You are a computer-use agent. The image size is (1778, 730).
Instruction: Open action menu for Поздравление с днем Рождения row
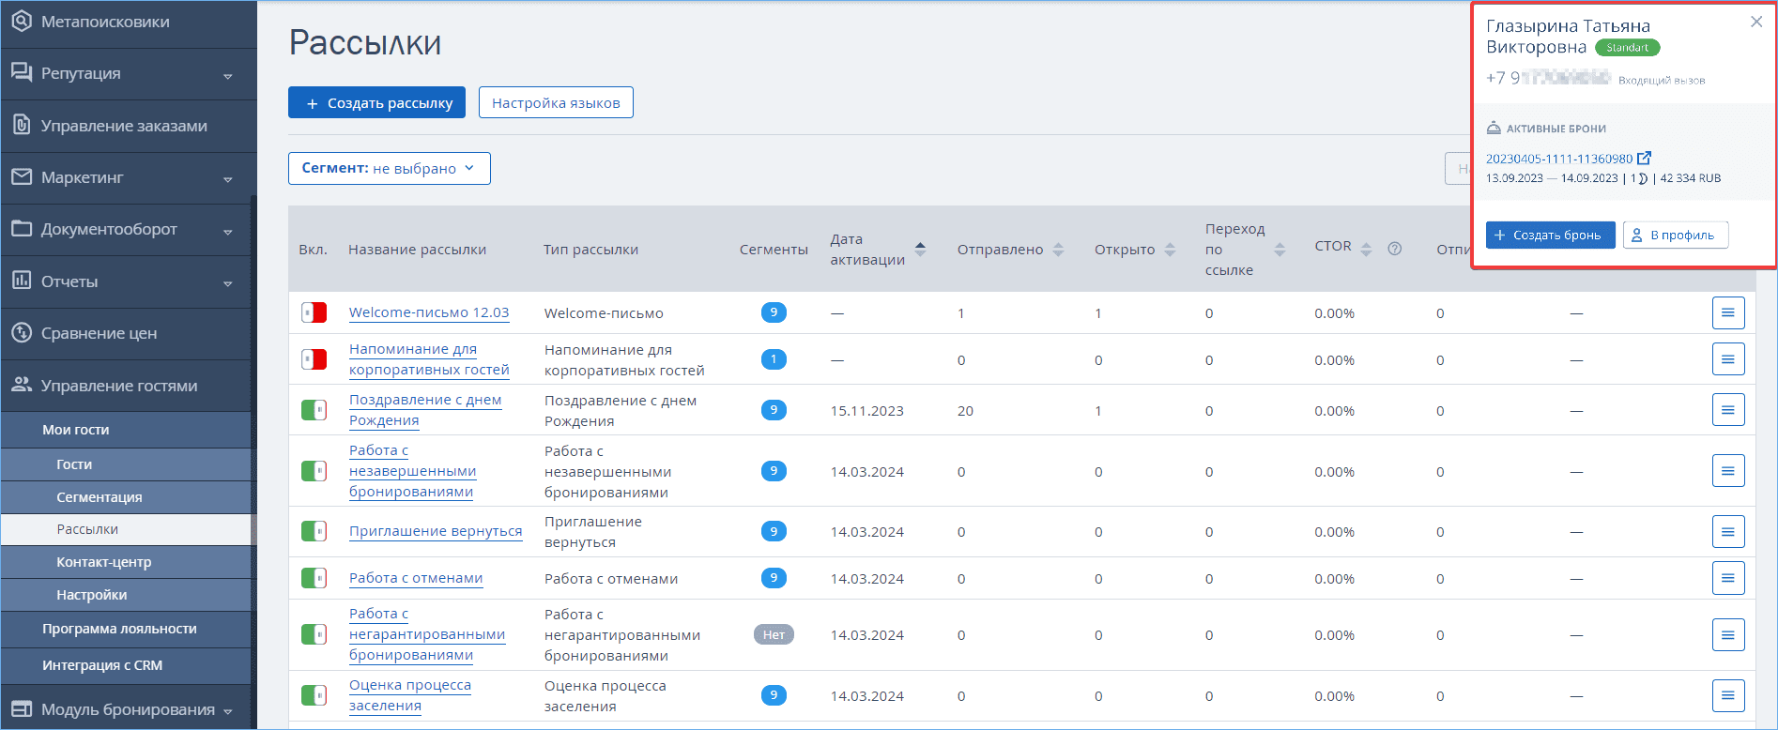coord(1728,410)
